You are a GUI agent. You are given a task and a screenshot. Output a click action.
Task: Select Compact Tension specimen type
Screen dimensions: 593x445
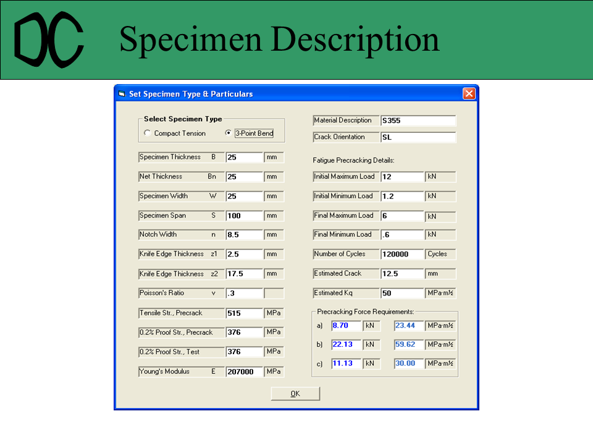(147, 133)
